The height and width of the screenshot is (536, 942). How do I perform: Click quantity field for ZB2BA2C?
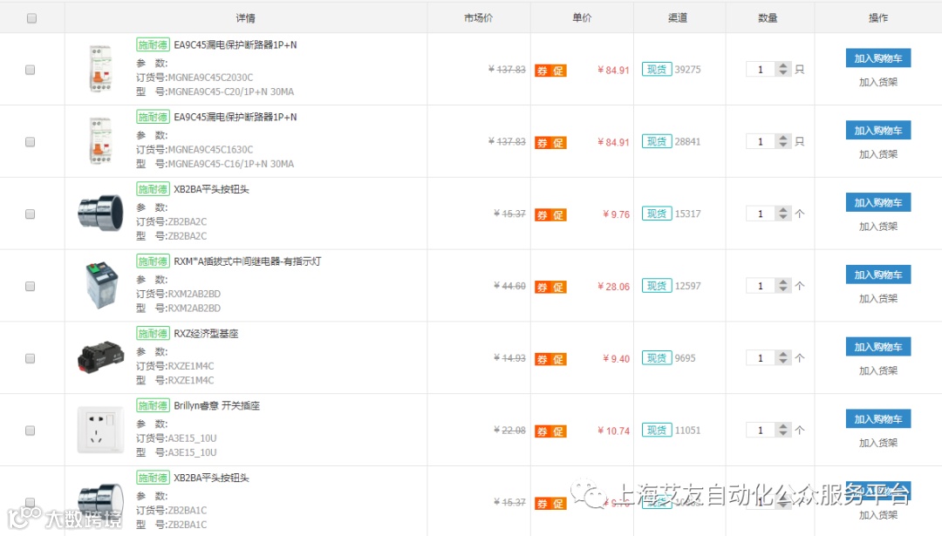point(761,213)
